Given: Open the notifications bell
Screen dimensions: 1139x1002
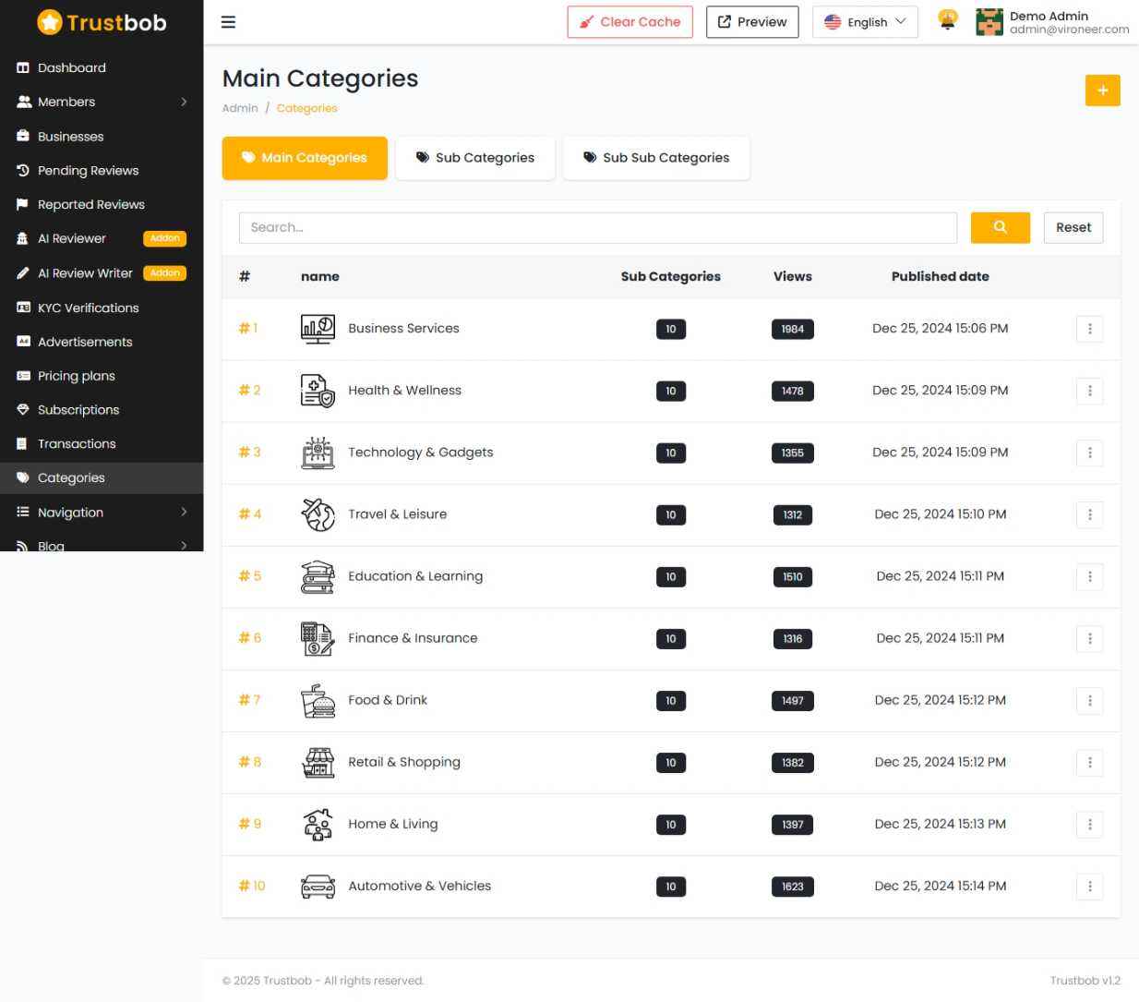Looking at the screenshot, I should [947, 20].
